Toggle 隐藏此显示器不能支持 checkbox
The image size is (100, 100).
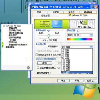click(37, 55)
